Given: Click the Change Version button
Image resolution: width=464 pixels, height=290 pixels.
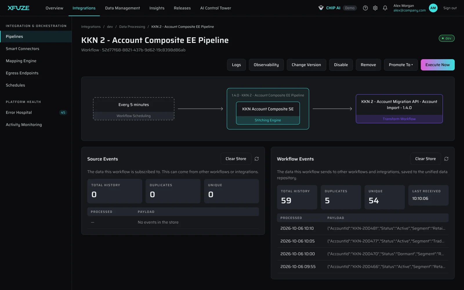Looking at the screenshot, I should coord(306,65).
